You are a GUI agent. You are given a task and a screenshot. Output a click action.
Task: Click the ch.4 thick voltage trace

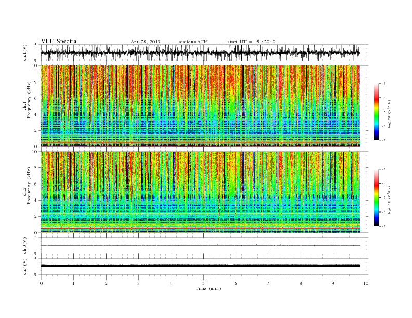pos(200,266)
